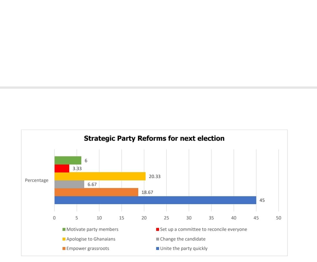Screen dimensions: 317x262
Task: Click the Empower grassroots legend text
Action: [88, 248]
